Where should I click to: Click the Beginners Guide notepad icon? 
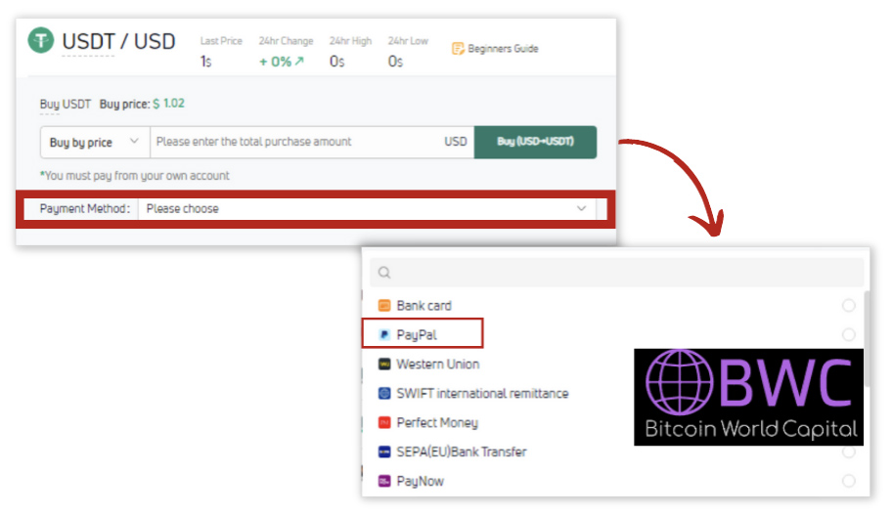point(458,49)
